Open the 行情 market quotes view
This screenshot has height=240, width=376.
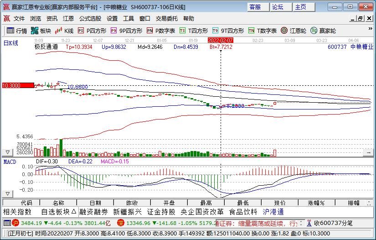[x=17, y=31]
